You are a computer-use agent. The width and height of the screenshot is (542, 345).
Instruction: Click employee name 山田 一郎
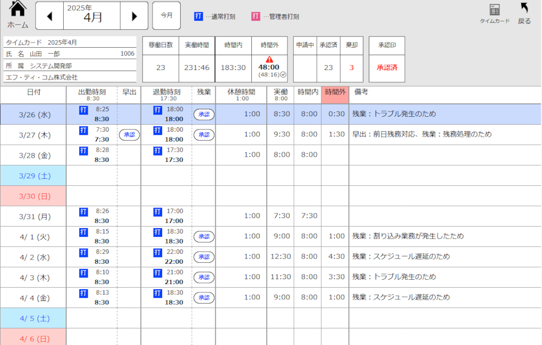coord(45,54)
